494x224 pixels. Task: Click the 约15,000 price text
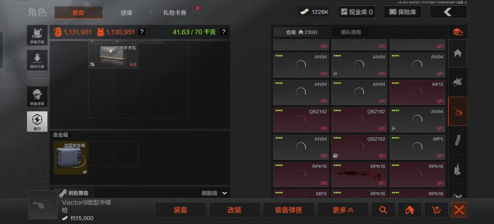pyautogui.click(x=82, y=218)
